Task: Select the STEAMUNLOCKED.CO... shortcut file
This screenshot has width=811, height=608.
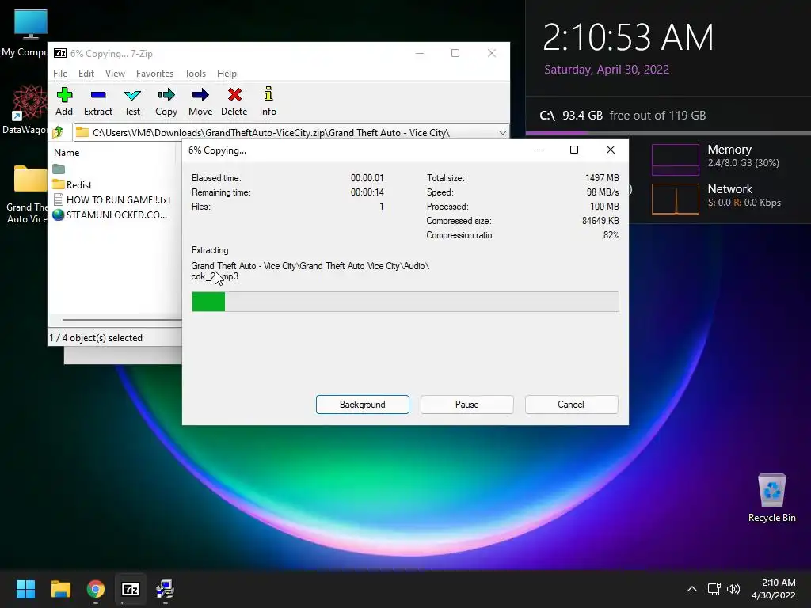Action: [110, 215]
